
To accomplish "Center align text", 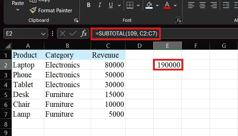I will (x=202, y=5).
